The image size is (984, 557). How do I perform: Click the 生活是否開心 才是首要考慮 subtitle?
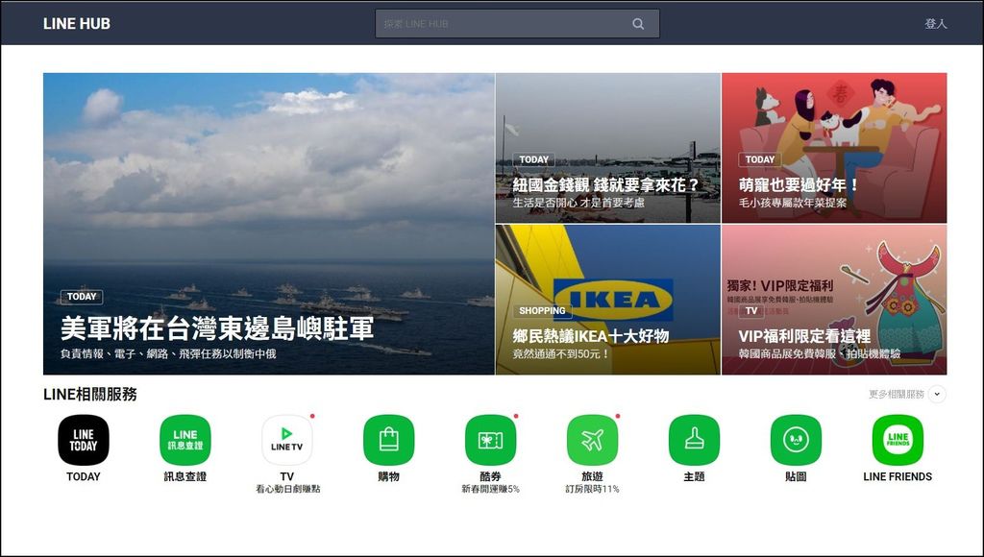click(x=578, y=203)
